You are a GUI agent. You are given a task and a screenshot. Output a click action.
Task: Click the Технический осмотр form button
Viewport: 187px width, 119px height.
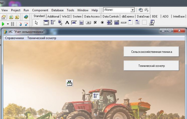151,66
